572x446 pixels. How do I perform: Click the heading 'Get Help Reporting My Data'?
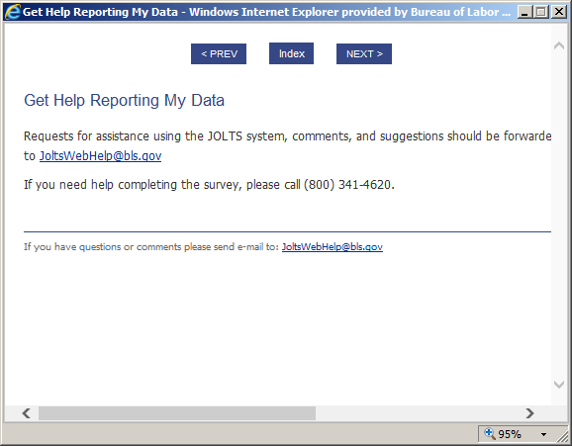[124, 100]
